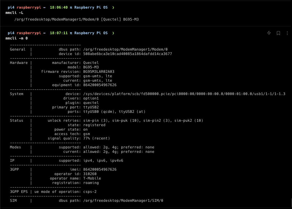Click the 'mmcli -m 0' command text
This screenshot has height=209, width=292.
(17, 38)
